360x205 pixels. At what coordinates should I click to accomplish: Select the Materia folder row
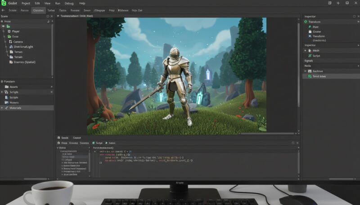pyautogui.click(x=27, y=102)
